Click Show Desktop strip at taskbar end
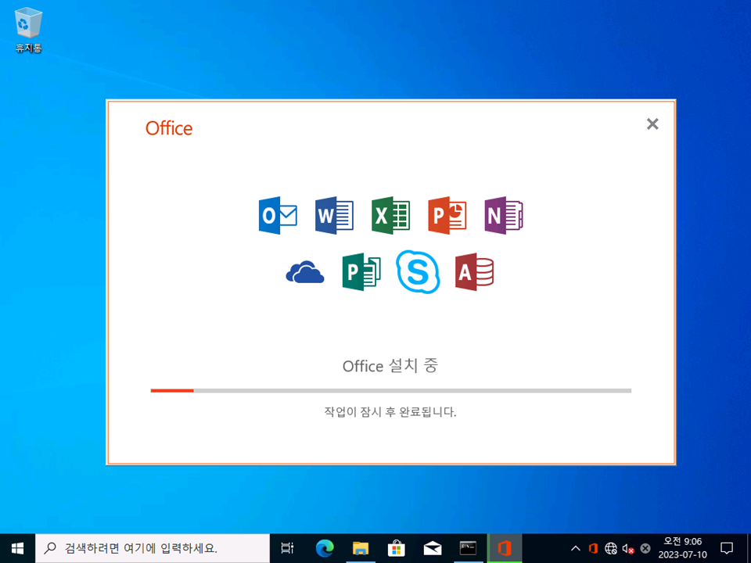751x563 pixels. [x=748, y=548]
